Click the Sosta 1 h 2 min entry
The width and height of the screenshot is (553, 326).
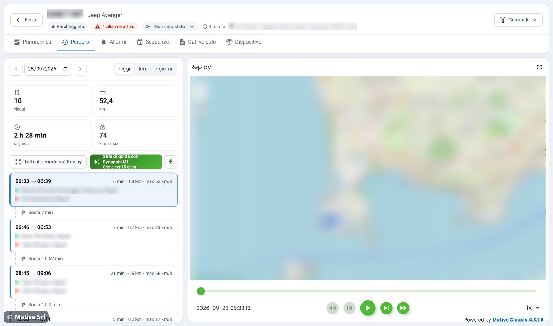[x=41, y=305]
